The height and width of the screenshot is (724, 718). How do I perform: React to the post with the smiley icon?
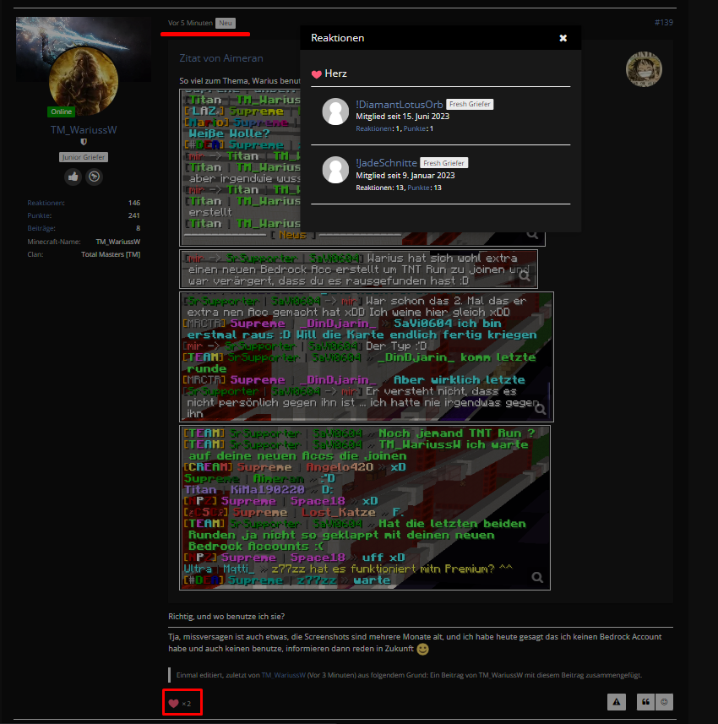coord(664,702)
